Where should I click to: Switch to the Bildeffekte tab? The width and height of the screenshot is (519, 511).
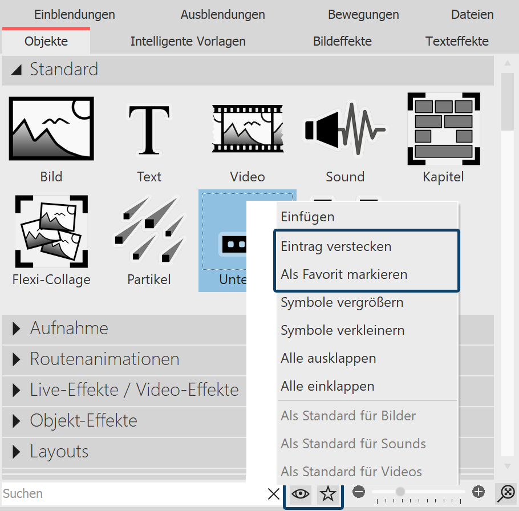point(342,41)
